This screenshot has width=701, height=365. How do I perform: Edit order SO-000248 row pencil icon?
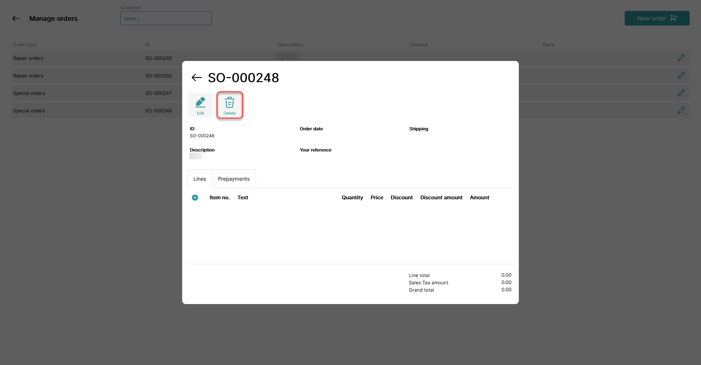click(681, 111)
